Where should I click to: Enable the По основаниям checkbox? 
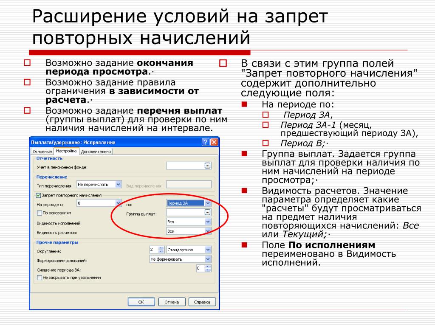coord(40,213)
